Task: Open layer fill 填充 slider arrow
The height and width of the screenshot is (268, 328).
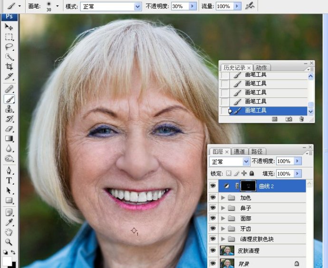Action: click(x=298, y=174)
